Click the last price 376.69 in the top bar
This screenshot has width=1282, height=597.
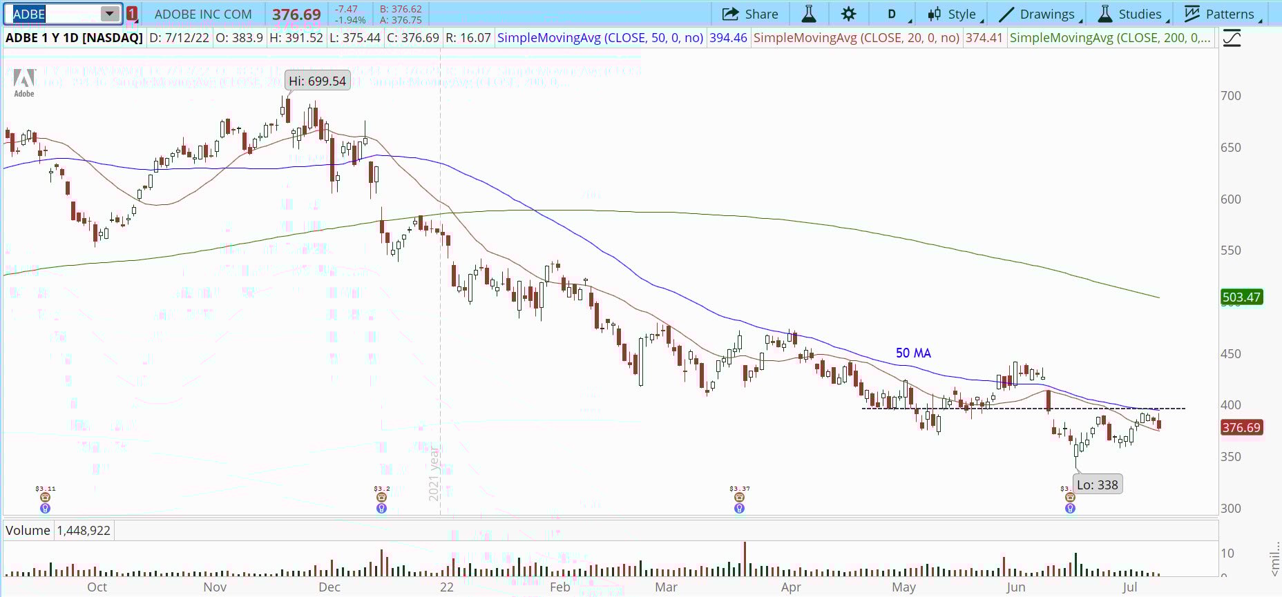click(x=296, y=14)
